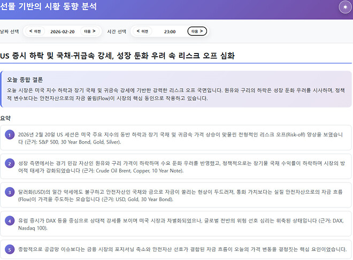Image resolution: width=353 pixels, height=260 pixels.
Task: Click the 오늘 종합 결론 heading
Action: (x=25, y=80)
